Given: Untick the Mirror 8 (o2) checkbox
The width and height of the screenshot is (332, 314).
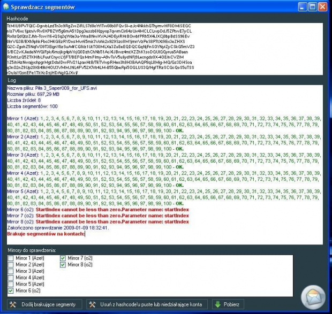Looking at the screenshot, I should pyautogui.click(x=63, y=265).
